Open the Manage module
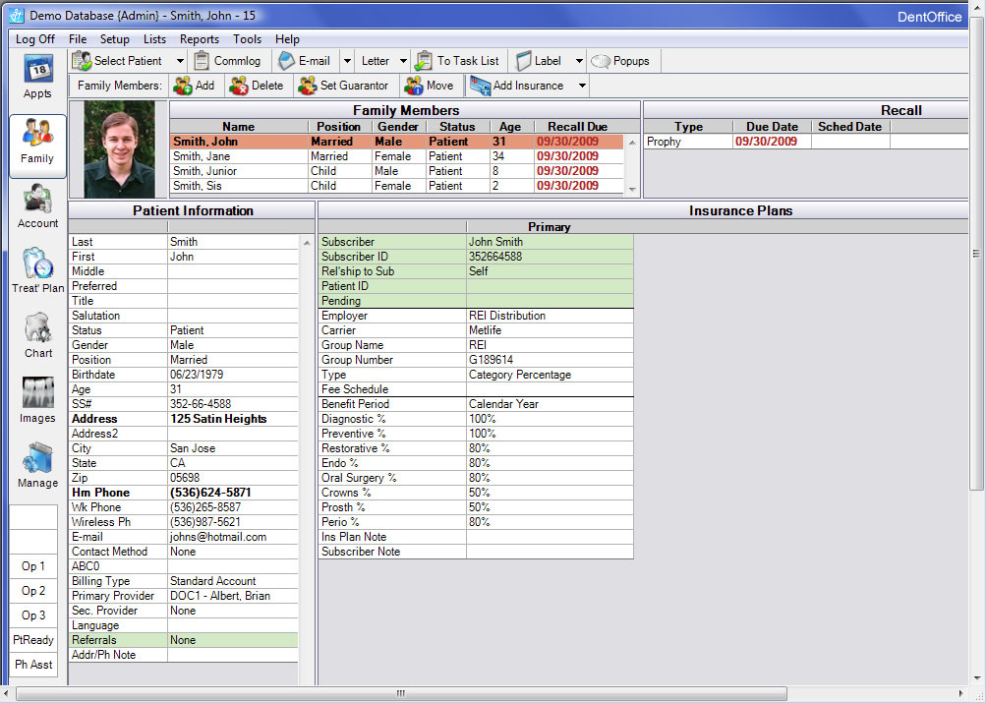 tap(37, 465)
